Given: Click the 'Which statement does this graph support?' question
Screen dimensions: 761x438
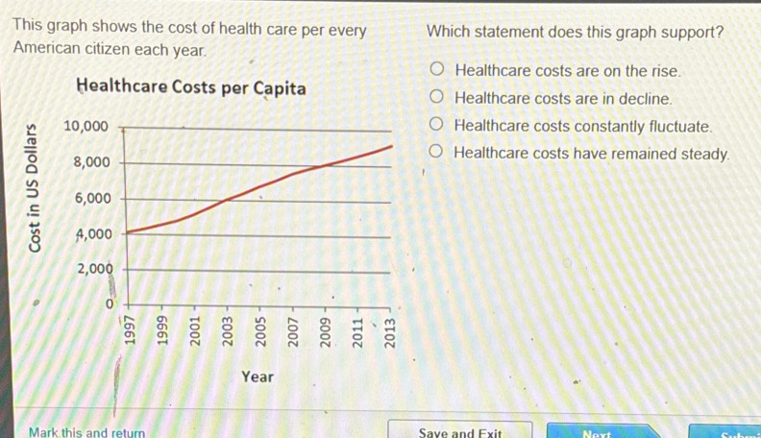Looking at the screenshot, I should pos(575,32).
